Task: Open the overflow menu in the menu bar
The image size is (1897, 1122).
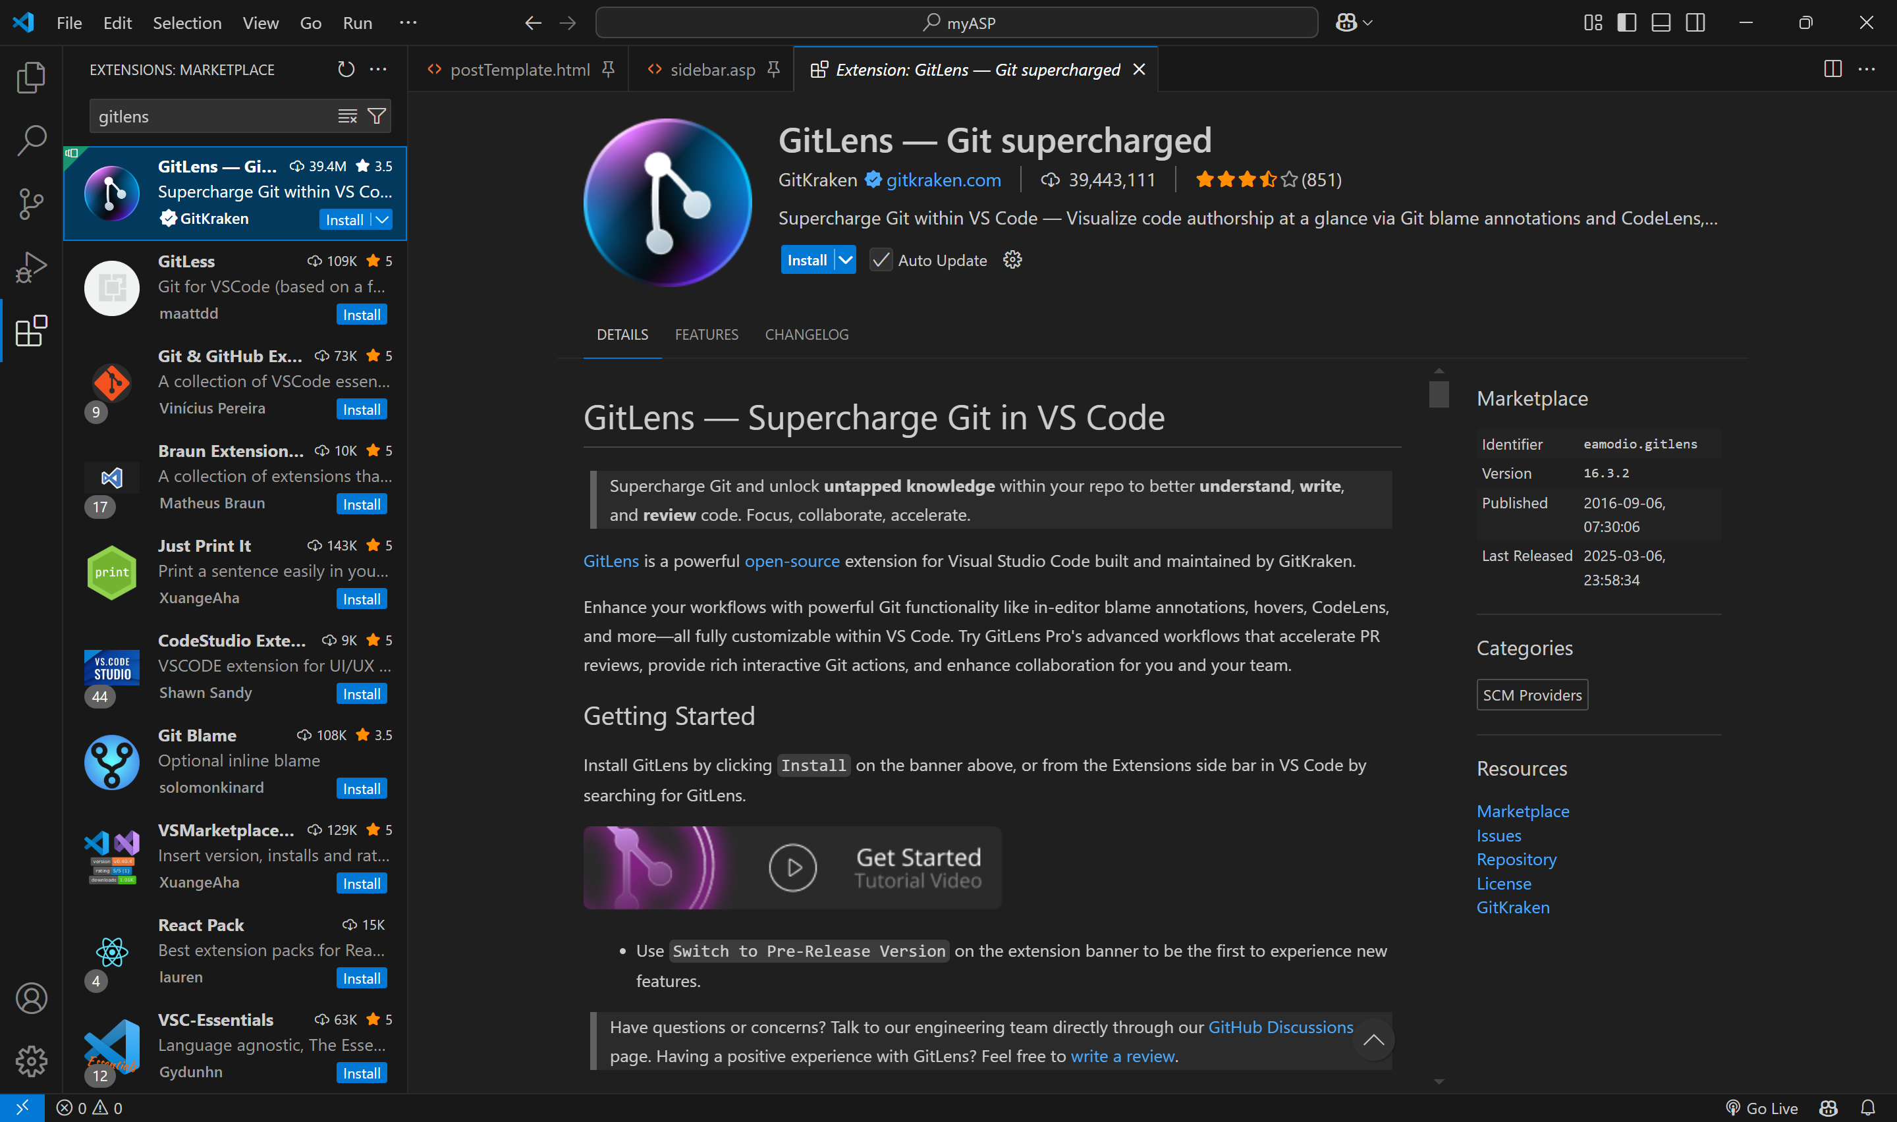Action: click(x=408, y=22)
